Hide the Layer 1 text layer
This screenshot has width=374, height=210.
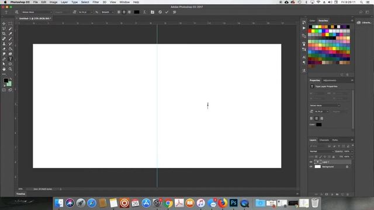[x=311, y=162]
